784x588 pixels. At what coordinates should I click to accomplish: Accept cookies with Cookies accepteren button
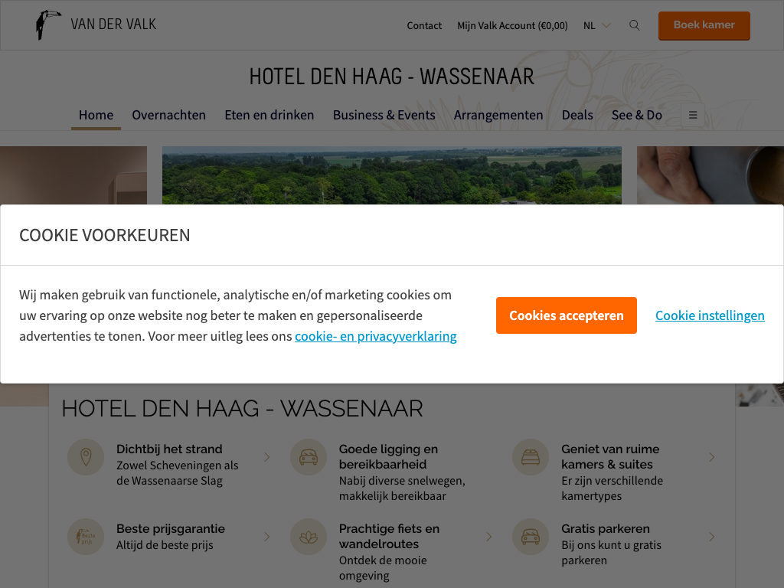[x=566, y=315]
